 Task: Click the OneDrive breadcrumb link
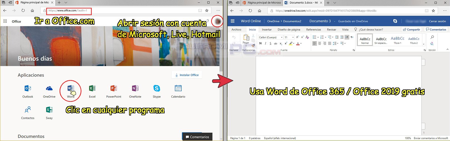point(273,21)
